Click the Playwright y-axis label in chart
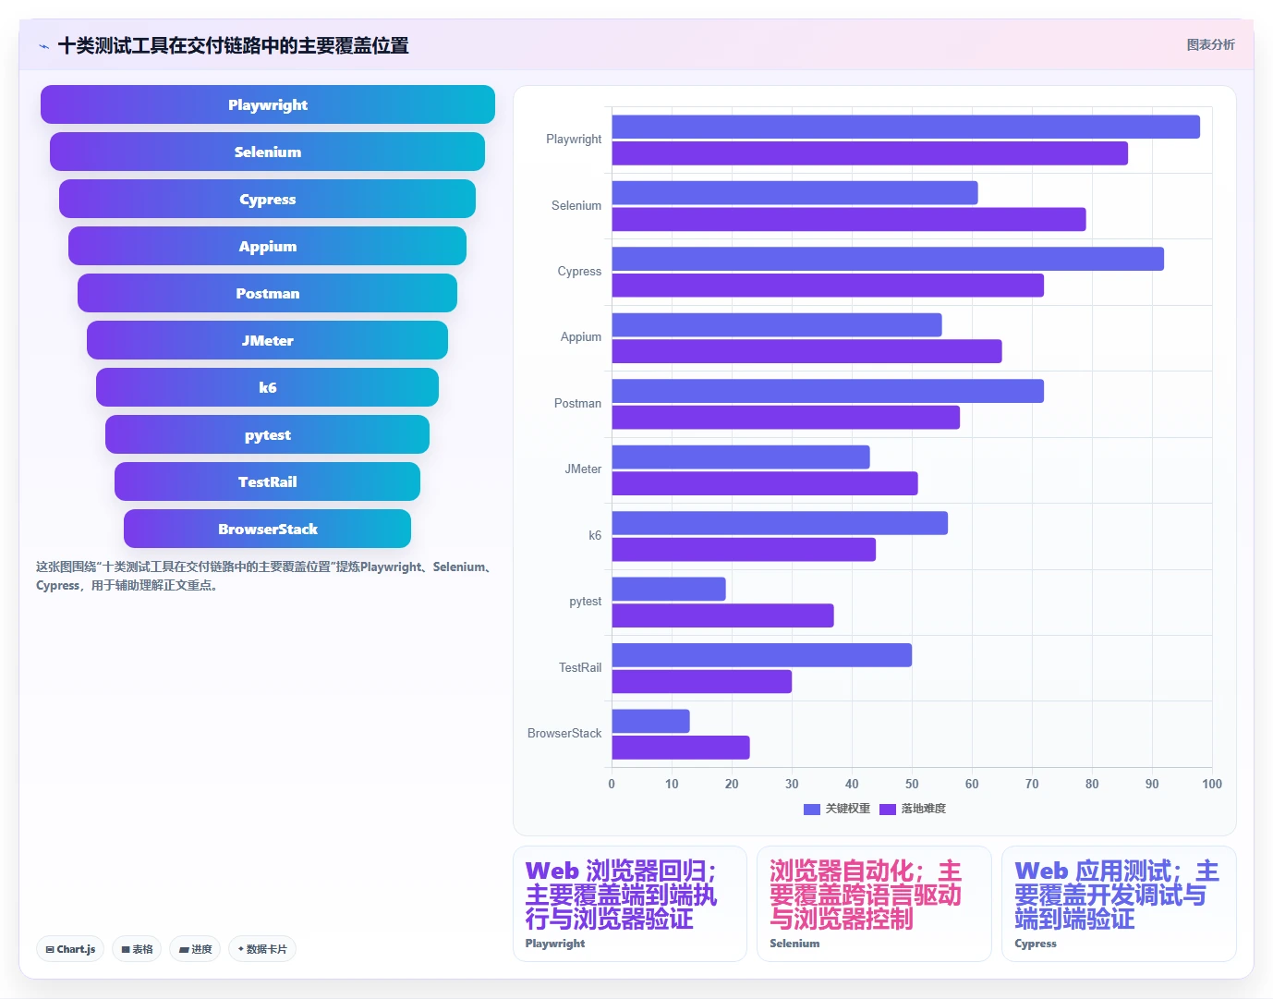The image size is (1273, 999). pos(574,140)
